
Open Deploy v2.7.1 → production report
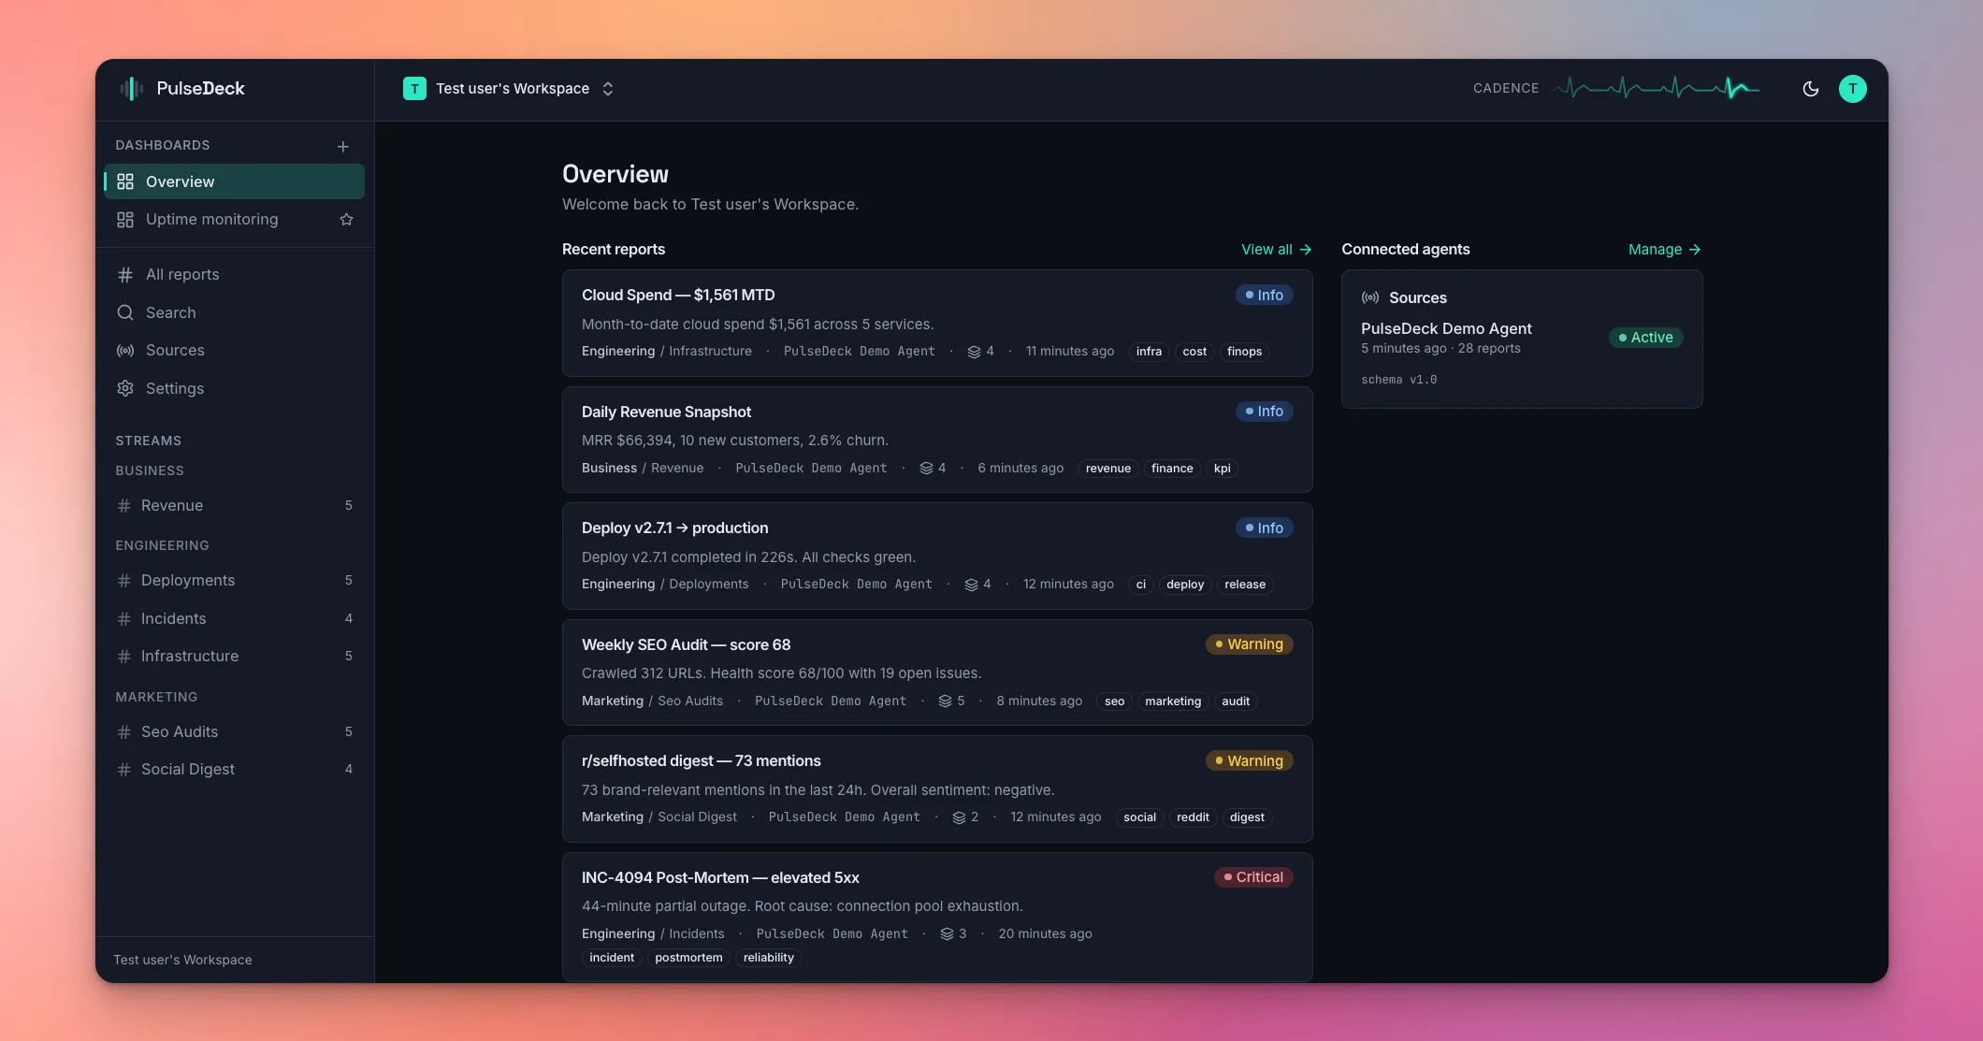937,556
